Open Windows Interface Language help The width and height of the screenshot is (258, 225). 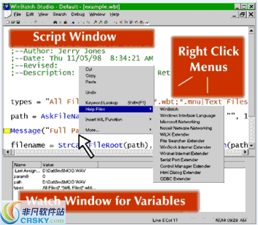pyautogui.click(x=188, y=116)
